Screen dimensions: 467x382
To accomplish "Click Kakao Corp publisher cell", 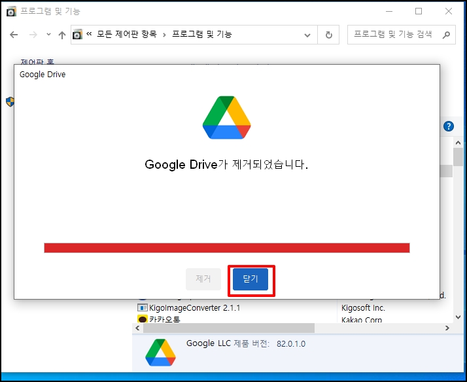I will tap(362, 320).
